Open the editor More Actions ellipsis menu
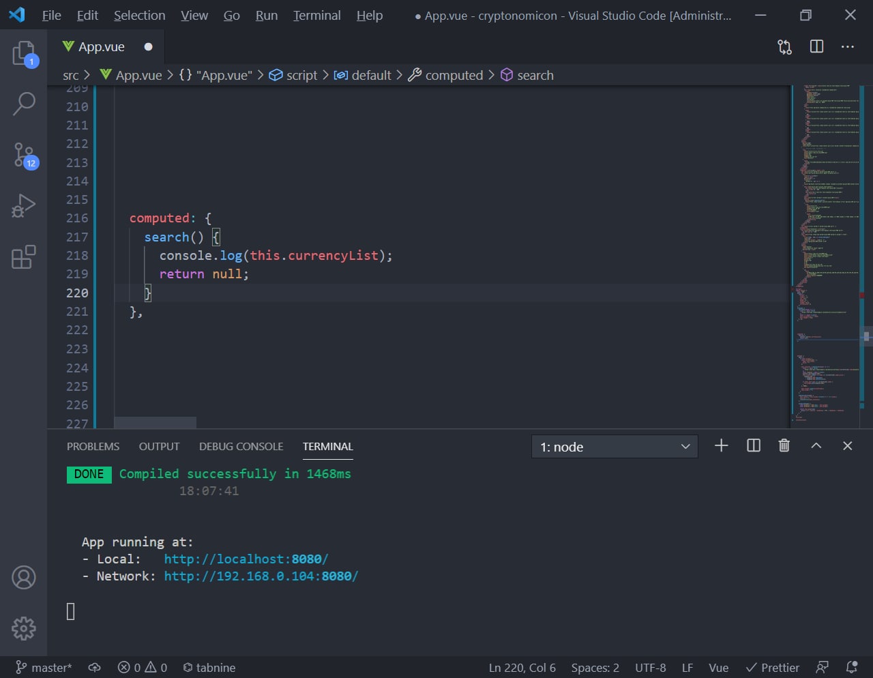 pos(848,46)
